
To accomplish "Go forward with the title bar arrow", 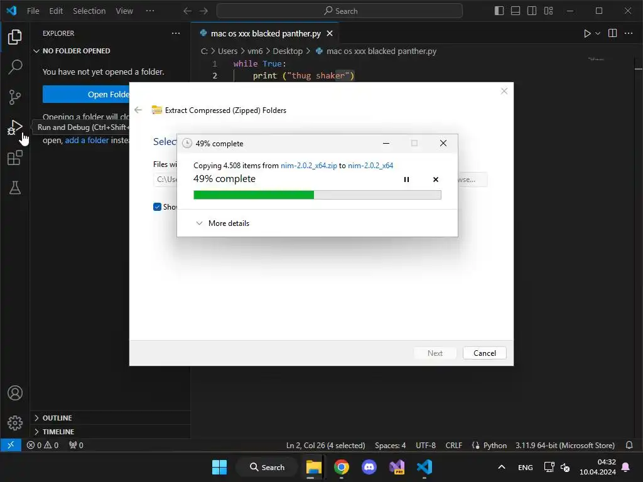I will [203, 11].
